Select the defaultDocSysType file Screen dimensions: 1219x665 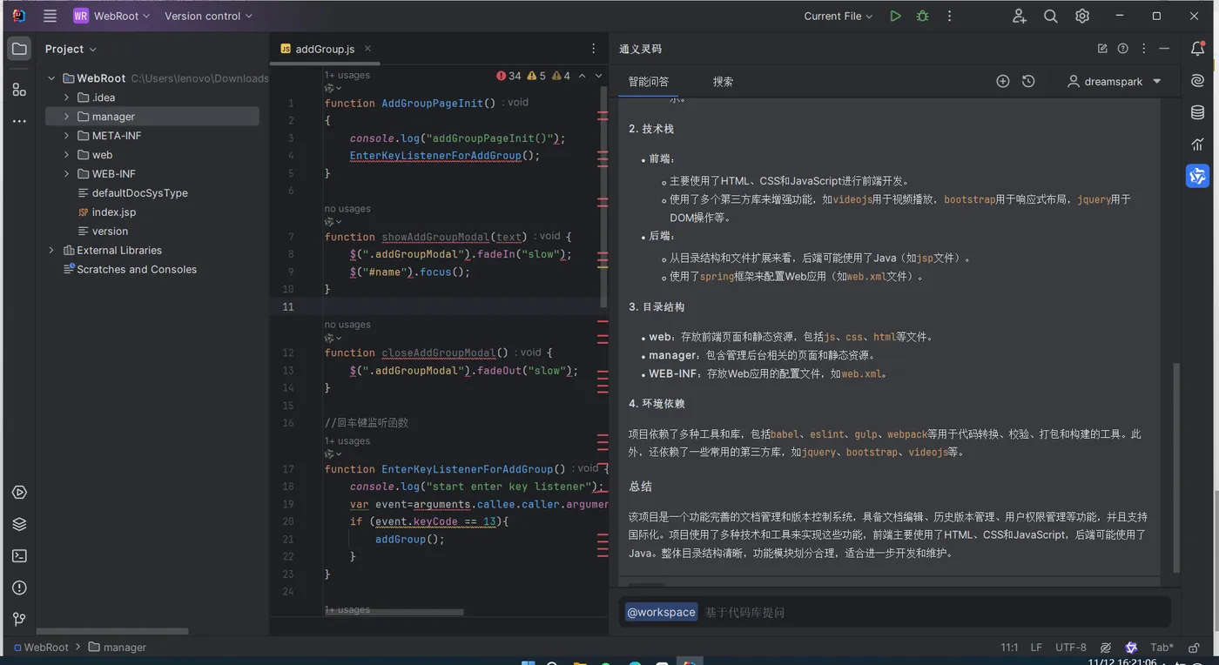132,193
